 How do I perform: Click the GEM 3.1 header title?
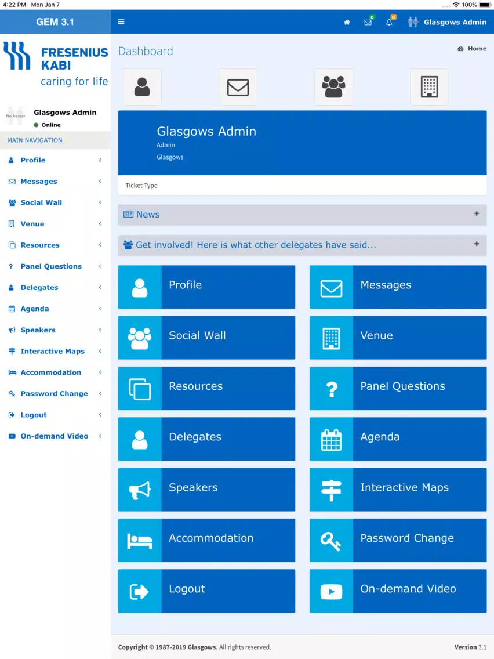tap(55, 22)
